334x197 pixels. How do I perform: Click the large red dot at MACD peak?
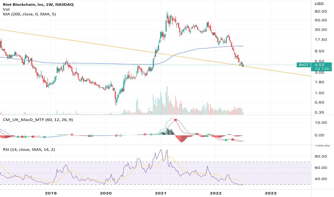(176, 120)
